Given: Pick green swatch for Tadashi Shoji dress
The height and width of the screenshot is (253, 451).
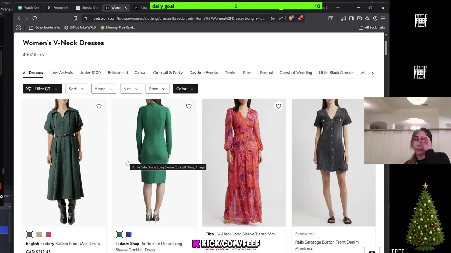Looking at the screenshot, I should coord(119,234).
